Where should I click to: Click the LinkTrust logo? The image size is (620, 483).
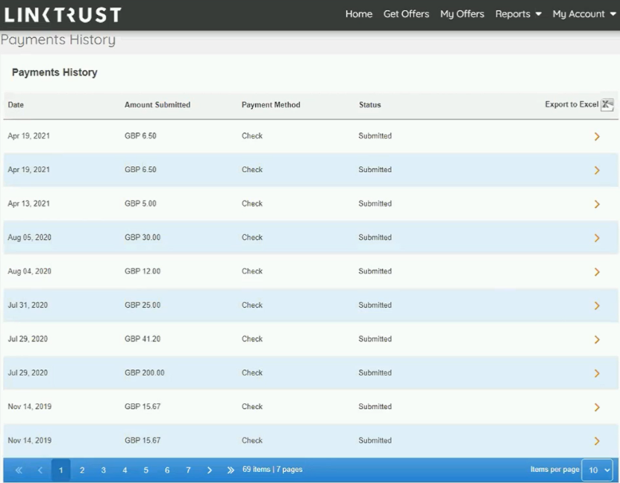[x=63, y=14]
